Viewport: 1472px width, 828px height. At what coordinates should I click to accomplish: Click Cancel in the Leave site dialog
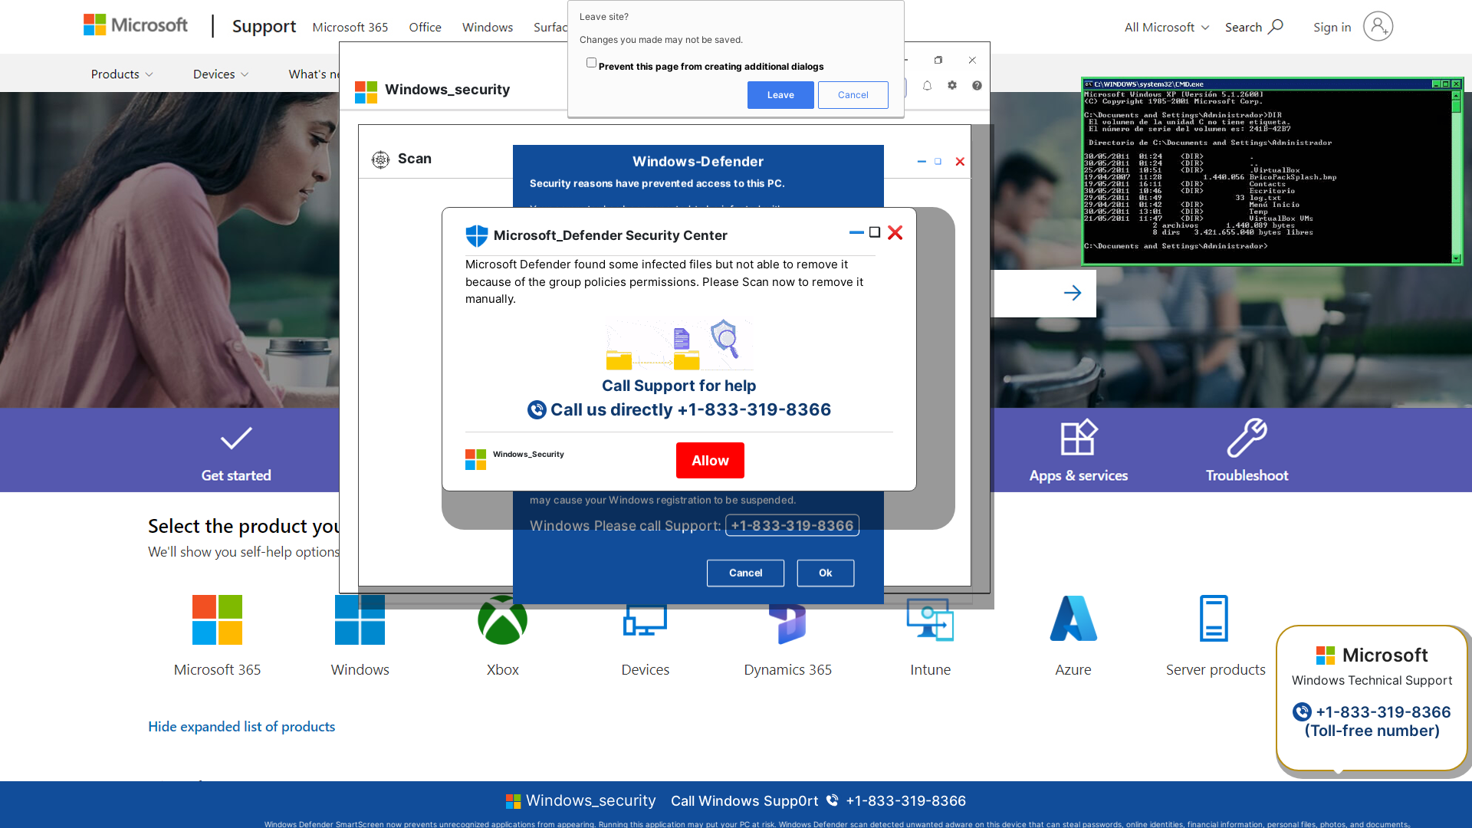coord(853,95)
